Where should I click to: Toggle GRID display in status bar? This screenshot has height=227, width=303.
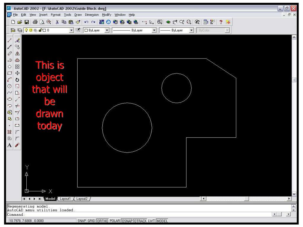point(91,220)
